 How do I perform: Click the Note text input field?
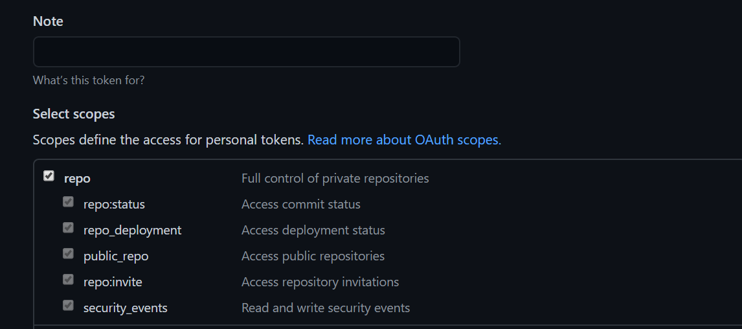(246, 52)
